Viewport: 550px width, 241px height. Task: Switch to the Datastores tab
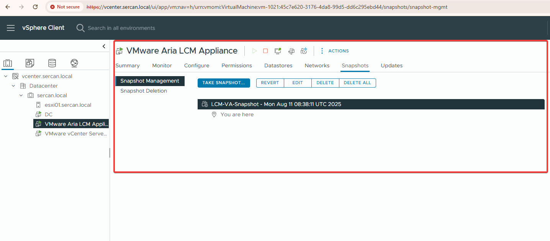(278, 65)
